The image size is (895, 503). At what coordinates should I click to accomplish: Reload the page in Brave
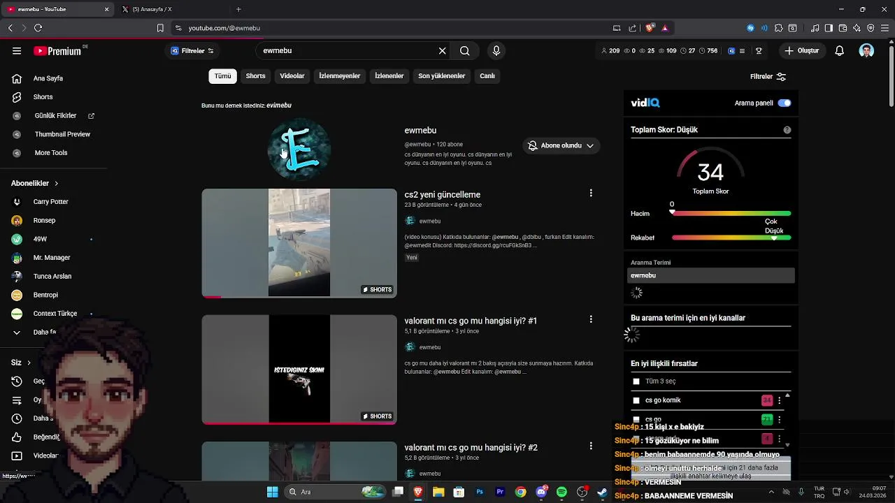pyautogui.click(x=38, y=28)
